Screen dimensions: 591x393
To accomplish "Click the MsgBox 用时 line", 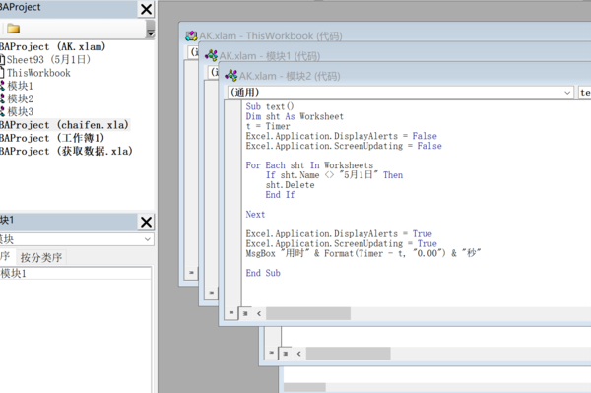I will 363,253.
